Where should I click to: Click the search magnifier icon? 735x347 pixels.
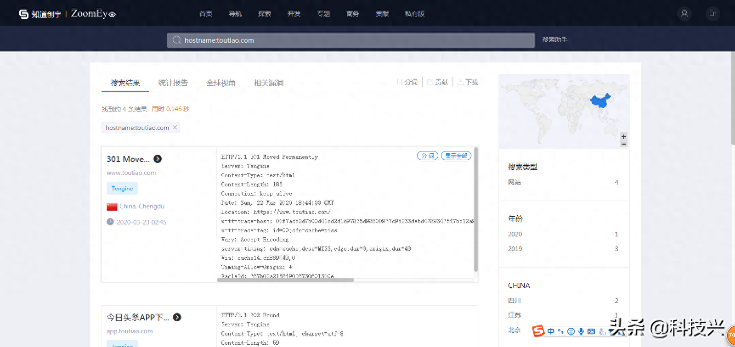(x=176, y=40)
